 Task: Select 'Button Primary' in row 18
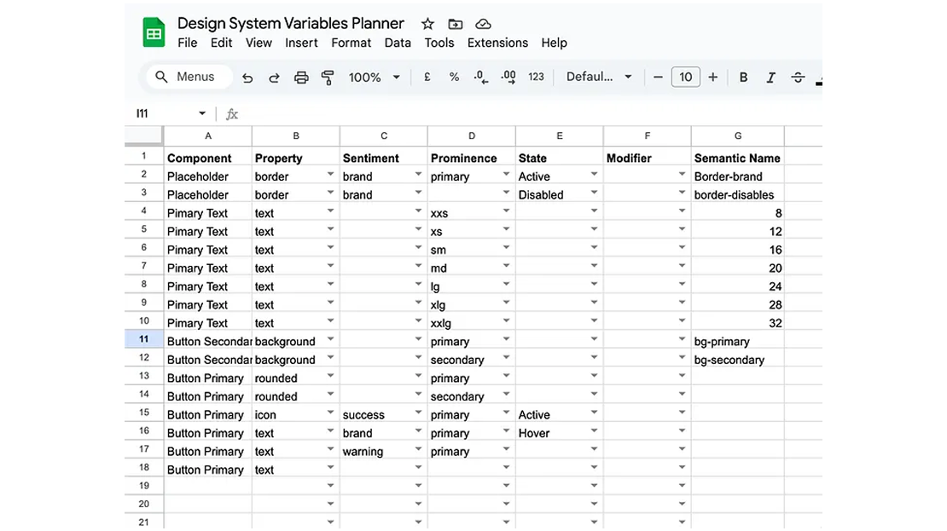tap(208, 470)
